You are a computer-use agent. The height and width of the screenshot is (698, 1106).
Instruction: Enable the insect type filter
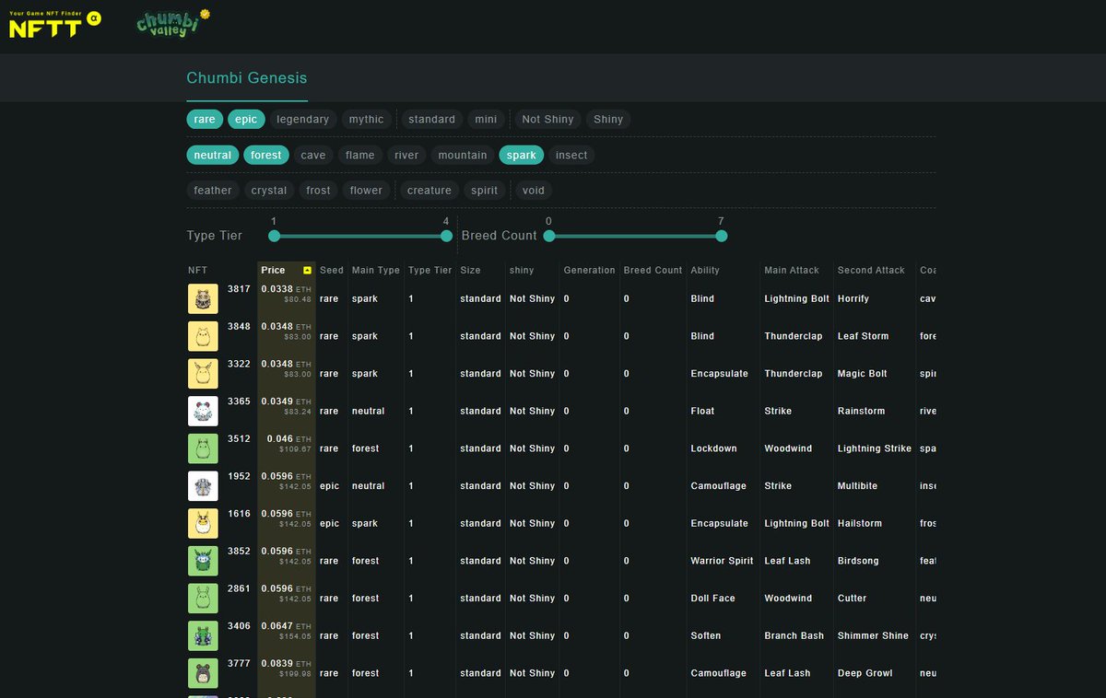click(x=571, y=155)
